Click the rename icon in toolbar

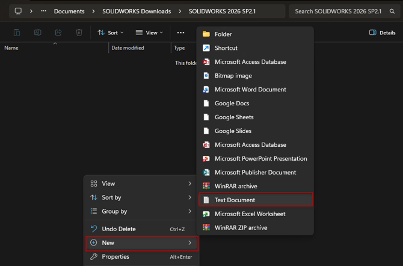tap(37, 32)
